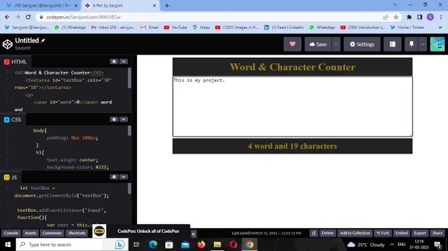The image size is (448, 251).
Task: Share this page icon in address bar
Action: click(x=385, y=17)
